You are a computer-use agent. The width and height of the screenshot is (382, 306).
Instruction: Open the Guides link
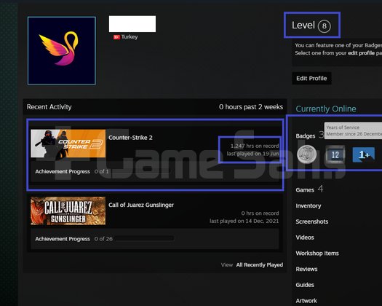click(305, 285)
